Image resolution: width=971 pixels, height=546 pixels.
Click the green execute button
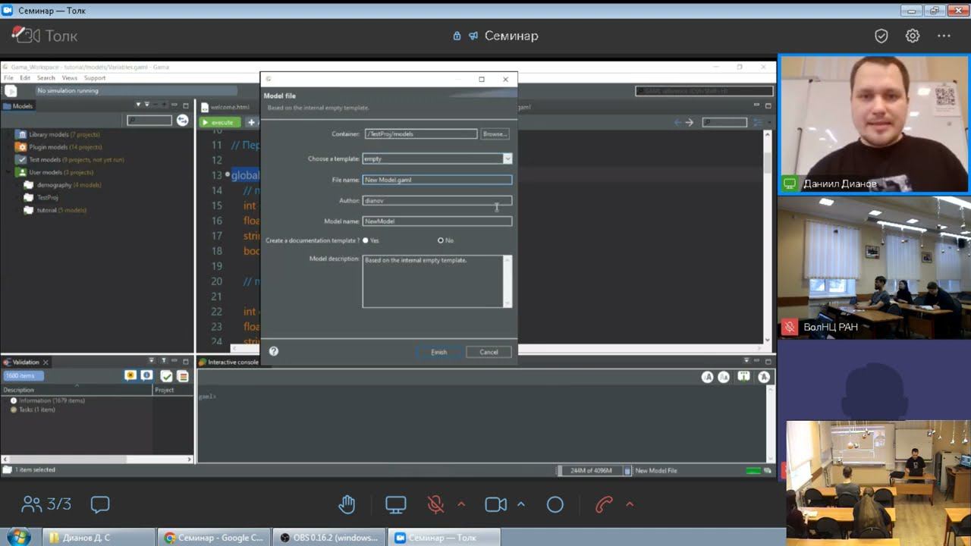coord(220,122)
